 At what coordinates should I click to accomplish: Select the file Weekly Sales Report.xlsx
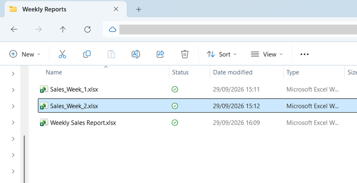click(x=83, y=123)
